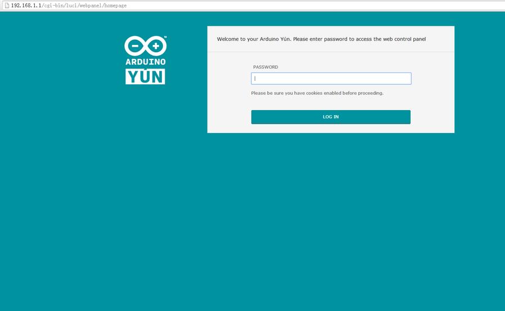Click the word 'cookies' in the notice
This screenshot has width=505, height=311.
click(x=314, y=93)
